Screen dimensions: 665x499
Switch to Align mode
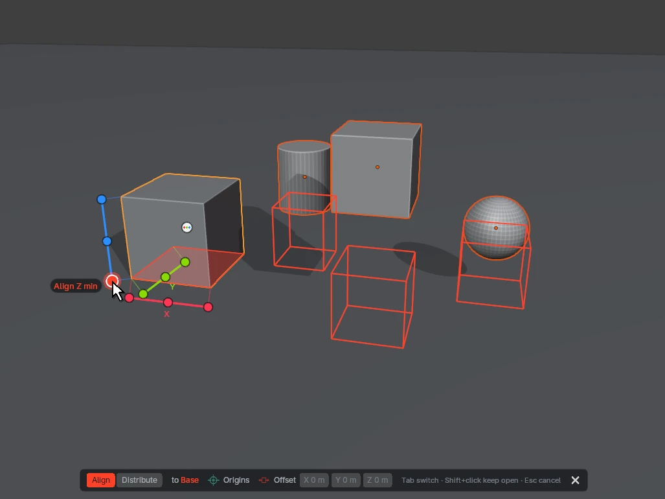(101, 480)
